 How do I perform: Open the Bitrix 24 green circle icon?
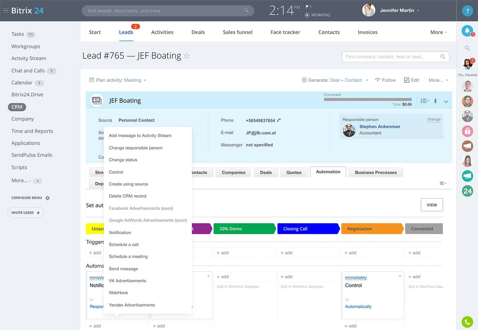pyautogui.click(x=467, y=191)
